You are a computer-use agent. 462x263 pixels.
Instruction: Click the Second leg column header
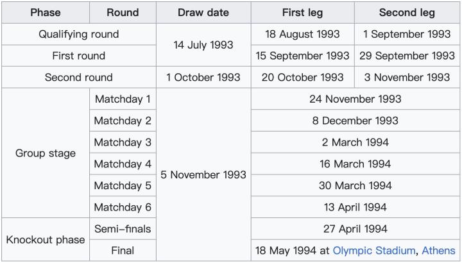point(407,13)
